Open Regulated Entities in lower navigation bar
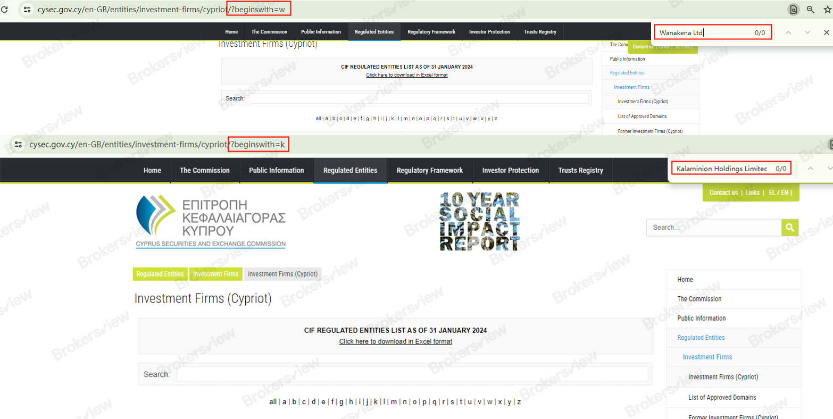 (x=350, y=171)
